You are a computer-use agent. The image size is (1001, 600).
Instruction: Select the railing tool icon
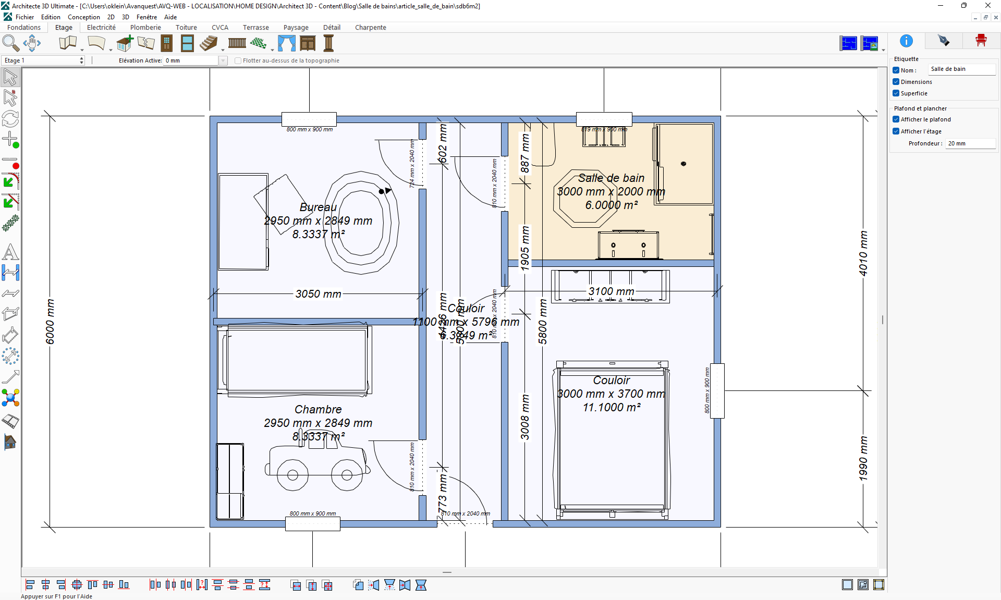pyautogui.click(x=237, y=43)
